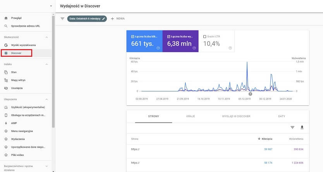Open the property selector dropdown arrow
323x172 pixels.
click(x=51, y=6)
